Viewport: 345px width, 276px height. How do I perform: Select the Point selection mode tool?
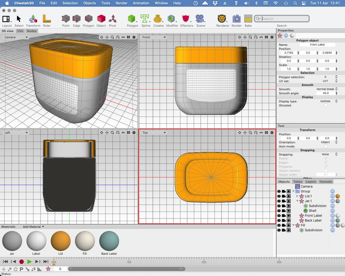[x=66, y=19]
